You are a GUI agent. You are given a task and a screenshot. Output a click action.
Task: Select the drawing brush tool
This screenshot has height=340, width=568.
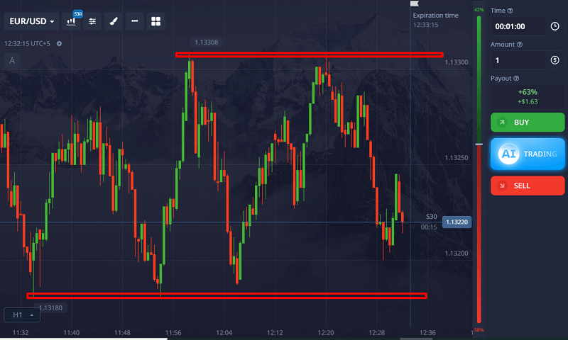[114, 21]
